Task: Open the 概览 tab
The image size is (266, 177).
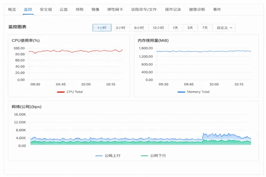Action: click(x=12, y=9)
